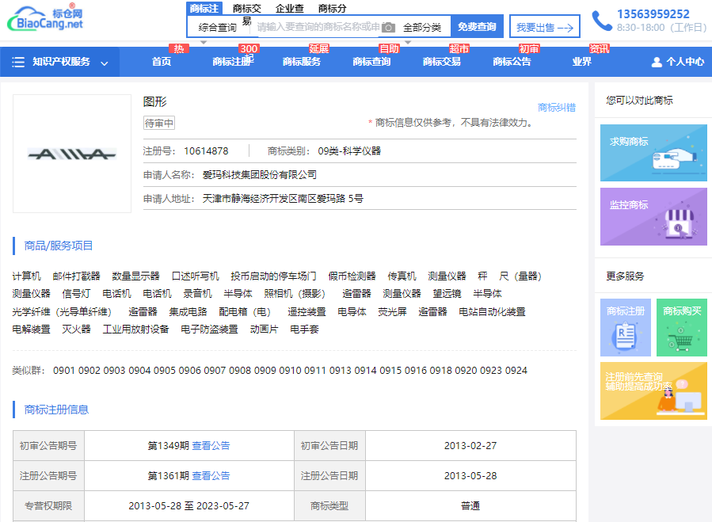Click the date 2013-02-27 cell
712x522 pixels.
(x=470, y=446)
